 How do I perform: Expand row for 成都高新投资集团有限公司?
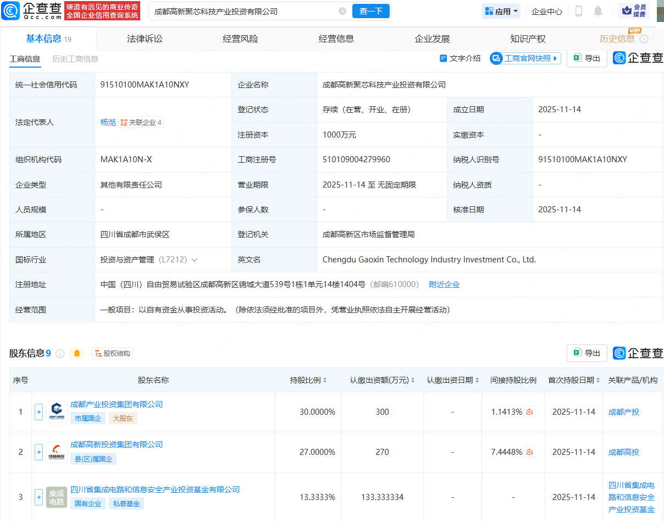38,452
